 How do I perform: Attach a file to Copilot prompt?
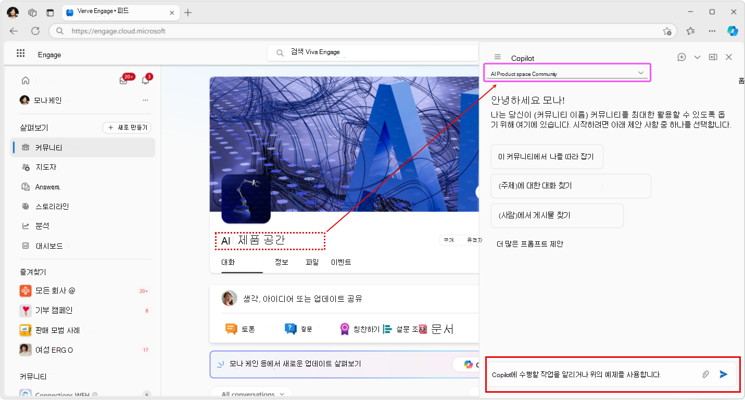705,374
